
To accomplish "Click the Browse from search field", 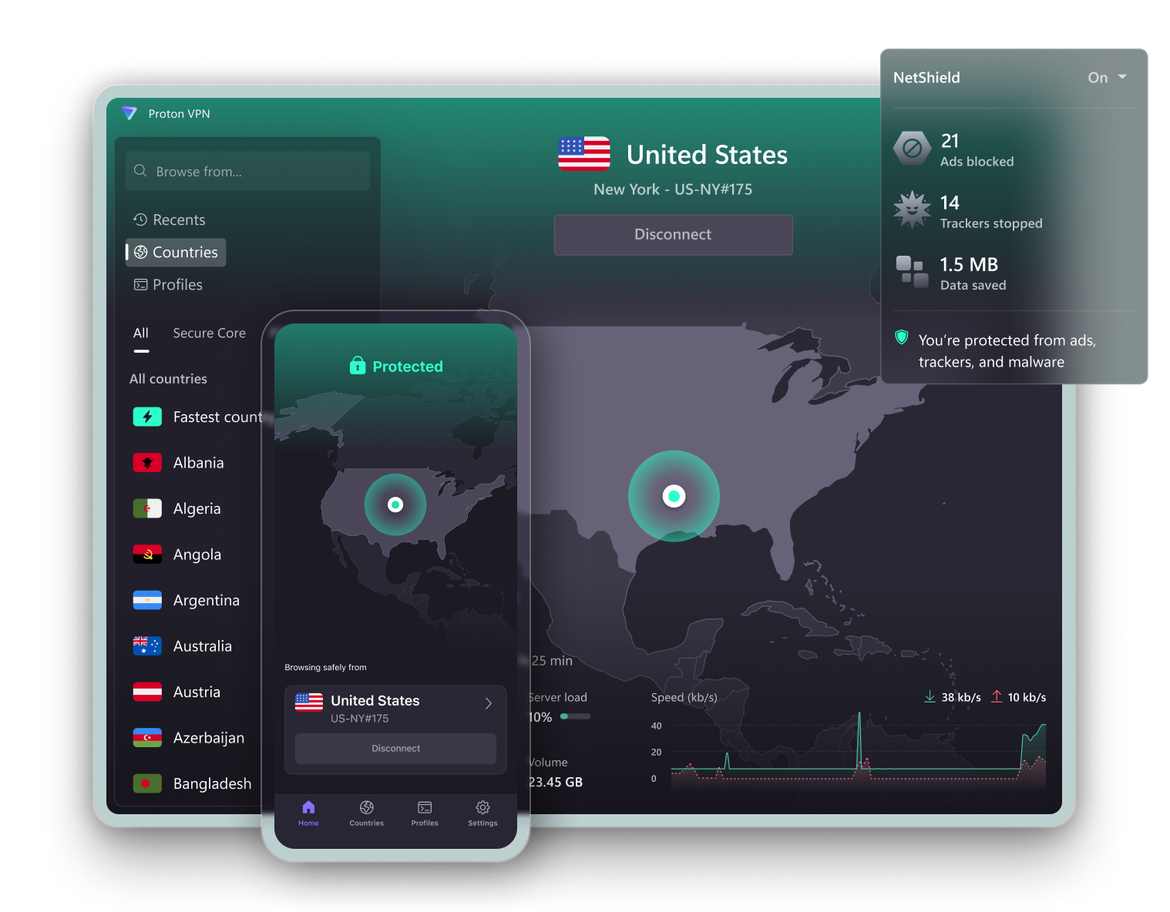I will point(247,171).
